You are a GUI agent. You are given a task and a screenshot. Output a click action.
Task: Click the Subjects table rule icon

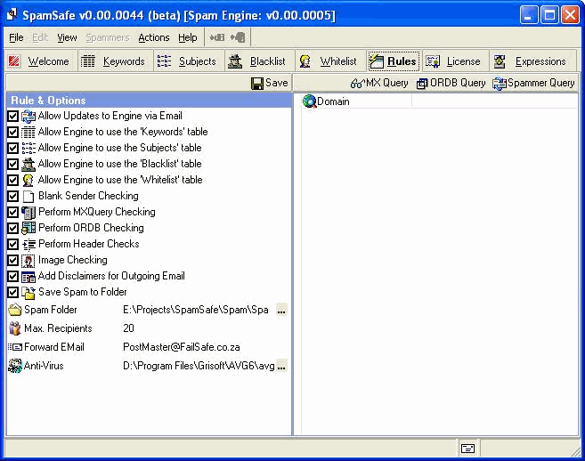tap(28, 148)
